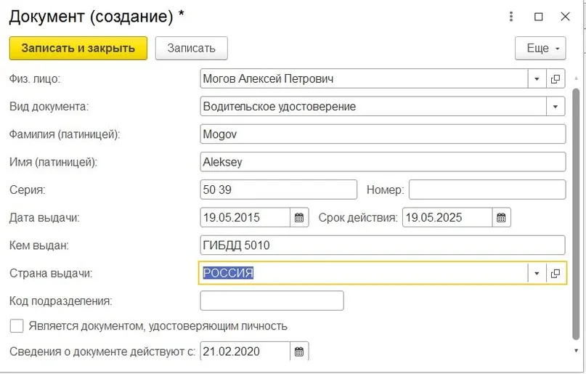Screen dimensions: 586x374
Task: Open the Еще menu
Action: [x=540, y=48]
